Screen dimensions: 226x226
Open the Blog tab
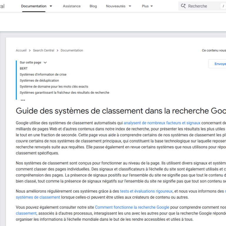click(x=93, y=6)
